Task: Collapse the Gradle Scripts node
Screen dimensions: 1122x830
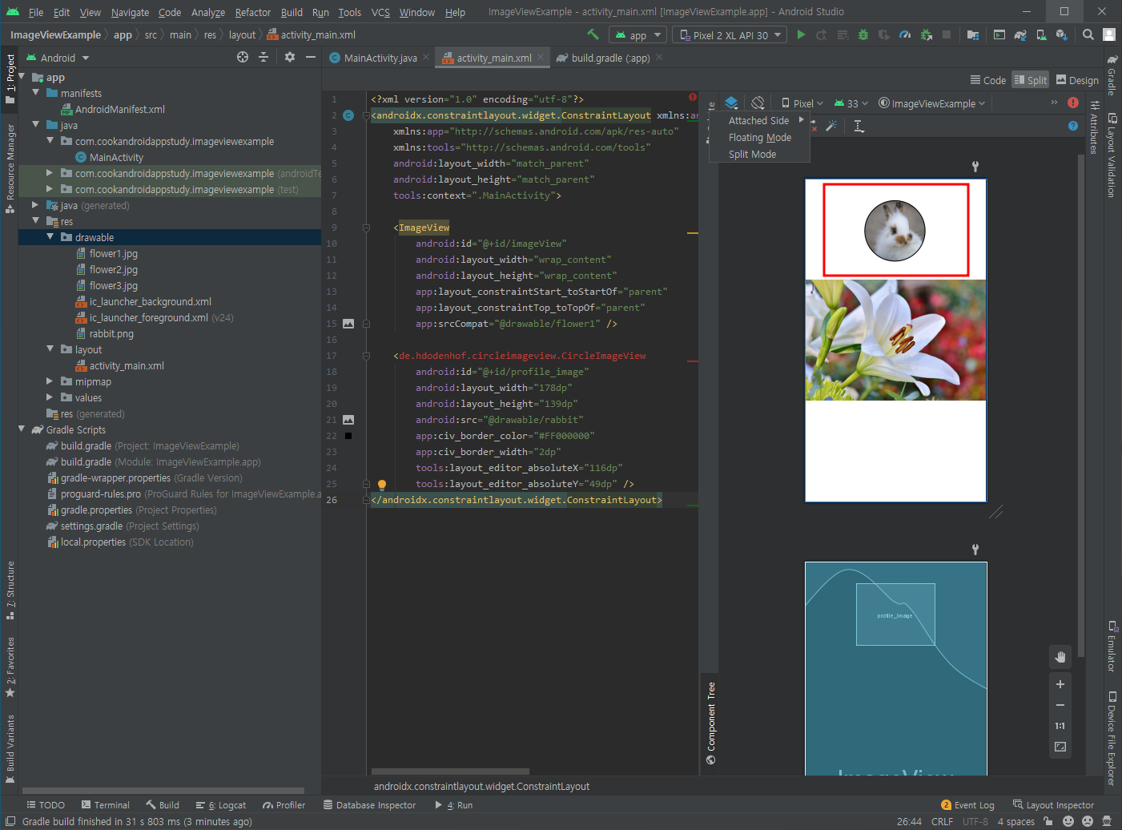Action: pyautogui.click(x=22, y=429)
